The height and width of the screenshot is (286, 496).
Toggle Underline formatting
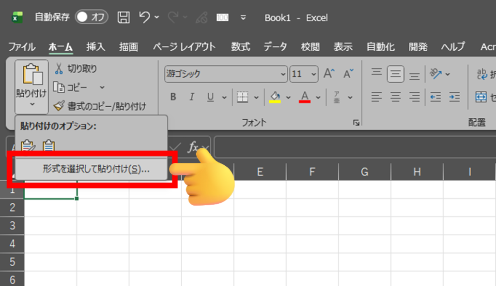[x=210, y=97]
